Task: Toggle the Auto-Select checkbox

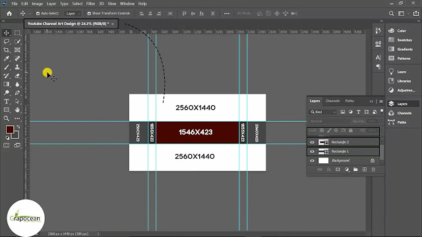Action: click(38, 13)
